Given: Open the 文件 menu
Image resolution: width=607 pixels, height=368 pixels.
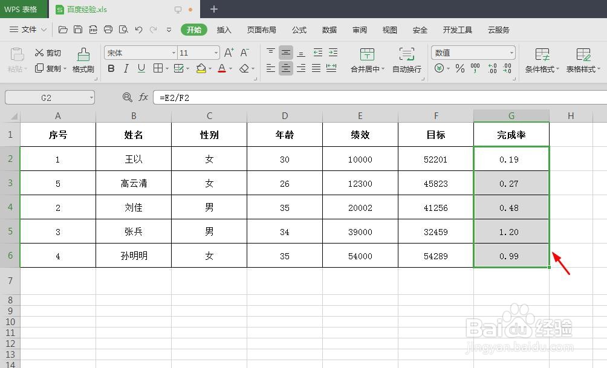Looking at the screenshot, I should click(x=28, y=29).
